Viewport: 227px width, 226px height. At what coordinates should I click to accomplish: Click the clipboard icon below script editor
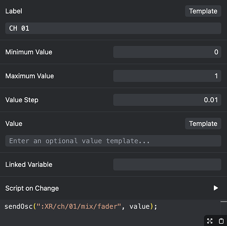tap(221, 221)
